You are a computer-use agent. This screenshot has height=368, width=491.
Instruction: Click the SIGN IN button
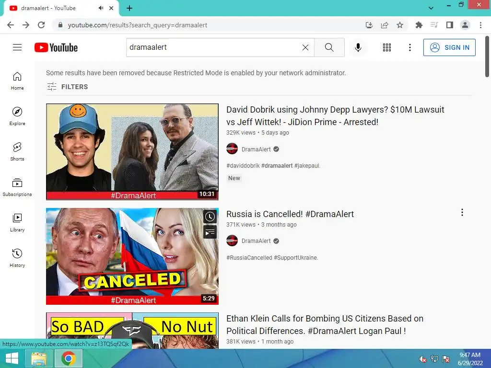(x=449, y=47)
